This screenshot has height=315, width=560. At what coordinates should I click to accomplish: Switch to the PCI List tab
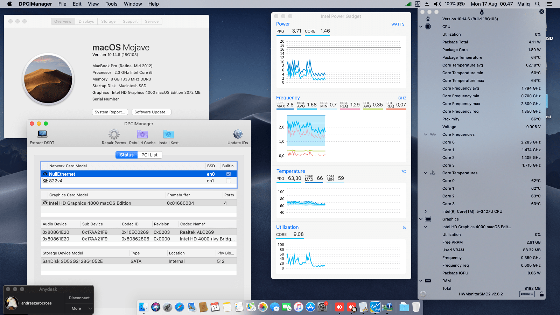pos(149,155)
